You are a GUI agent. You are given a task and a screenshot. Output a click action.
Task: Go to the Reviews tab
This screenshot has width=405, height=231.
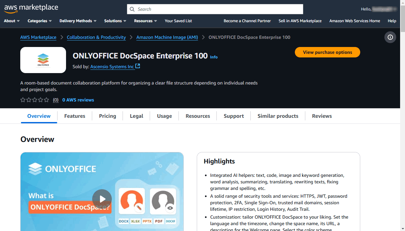tap(322, 116)
